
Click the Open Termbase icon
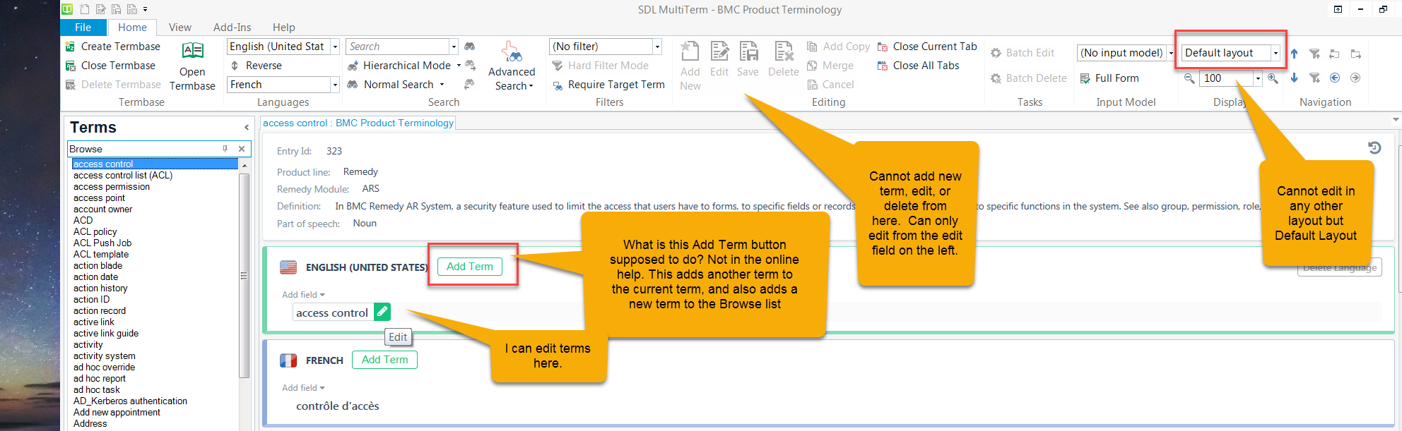click(x=192, y=52)
